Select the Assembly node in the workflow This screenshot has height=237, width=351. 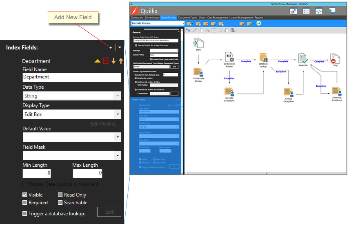(303, 60)
